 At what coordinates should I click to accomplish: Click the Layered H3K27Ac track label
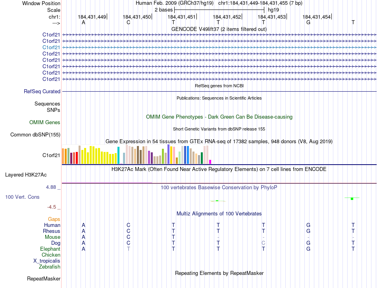click(x=26, y=175)
